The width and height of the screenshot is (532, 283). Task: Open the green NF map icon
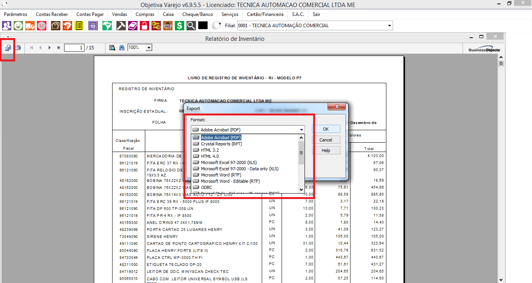tap(107, 26)
